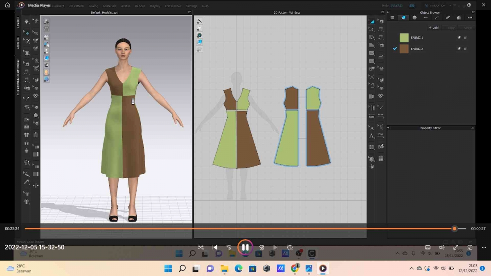The width and height of the screenshot is (491, 276).
Task: Click the Simulate arrow tool in the 3D toolbar
Action: pos(27,21)
